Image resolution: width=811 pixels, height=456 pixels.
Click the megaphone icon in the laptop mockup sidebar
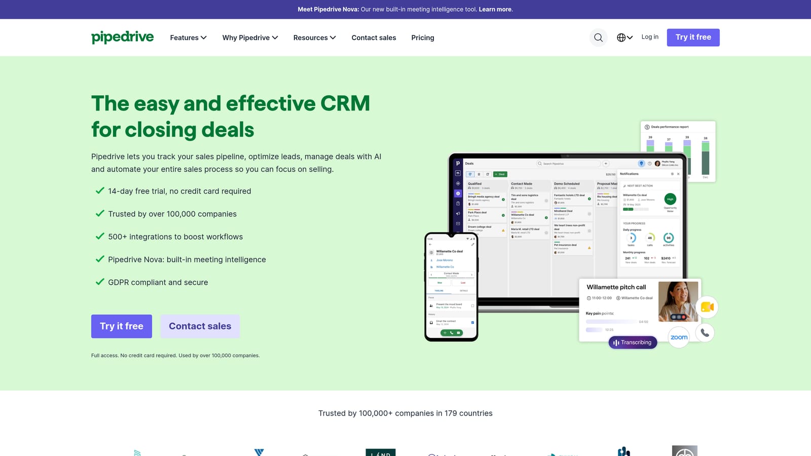458,213
